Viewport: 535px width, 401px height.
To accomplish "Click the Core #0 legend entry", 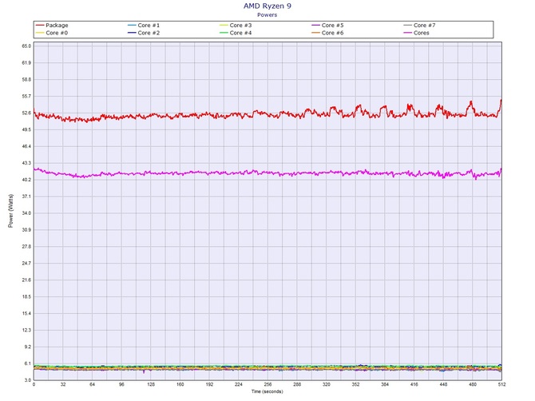I will 52,33.
